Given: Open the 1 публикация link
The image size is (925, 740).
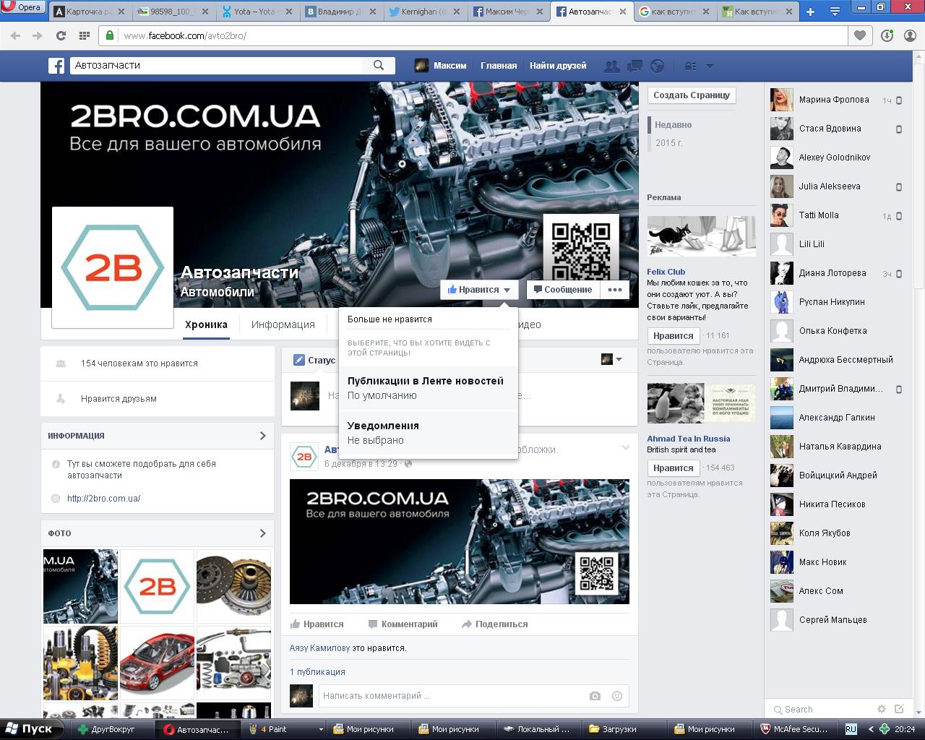Looking at the screenshot, I should 317,672.
